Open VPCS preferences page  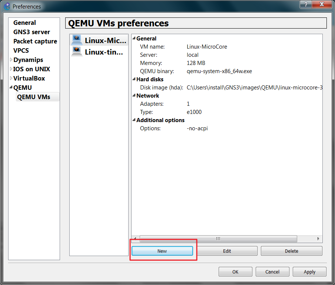21,50
